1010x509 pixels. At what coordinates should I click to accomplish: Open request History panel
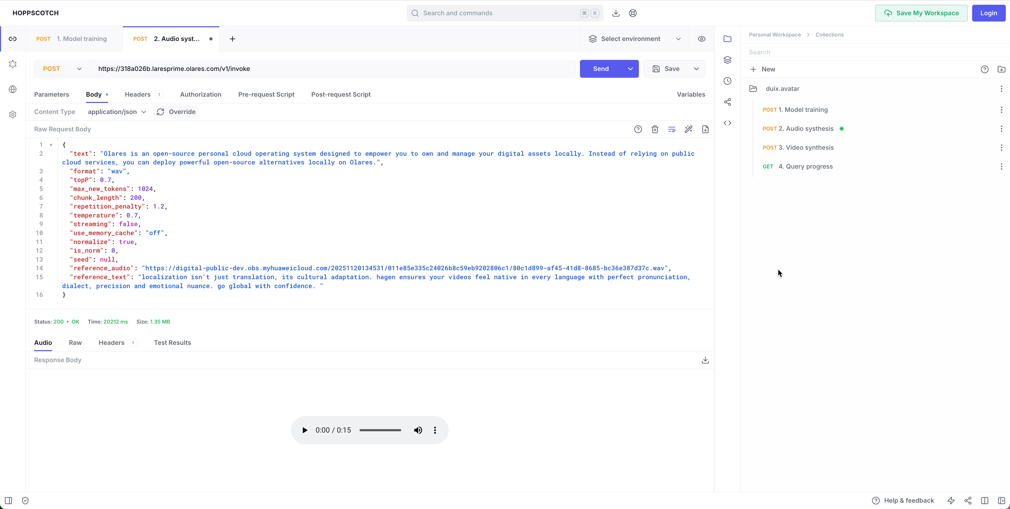728,81
